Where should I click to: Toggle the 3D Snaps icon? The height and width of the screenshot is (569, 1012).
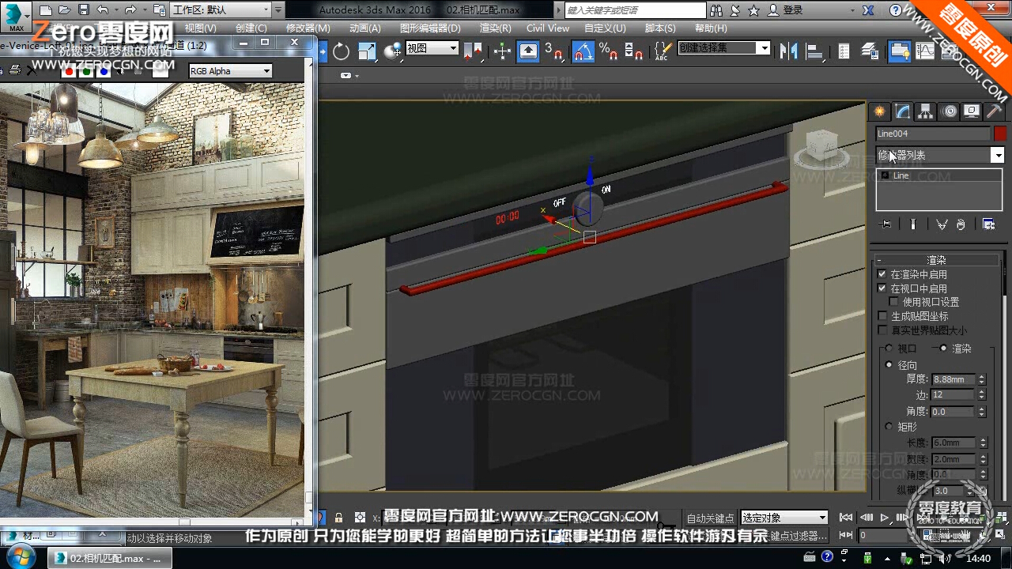coord(555,52)
